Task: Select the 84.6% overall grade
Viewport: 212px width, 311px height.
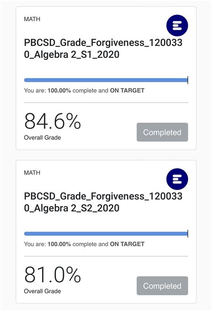Action: point(53,121)
